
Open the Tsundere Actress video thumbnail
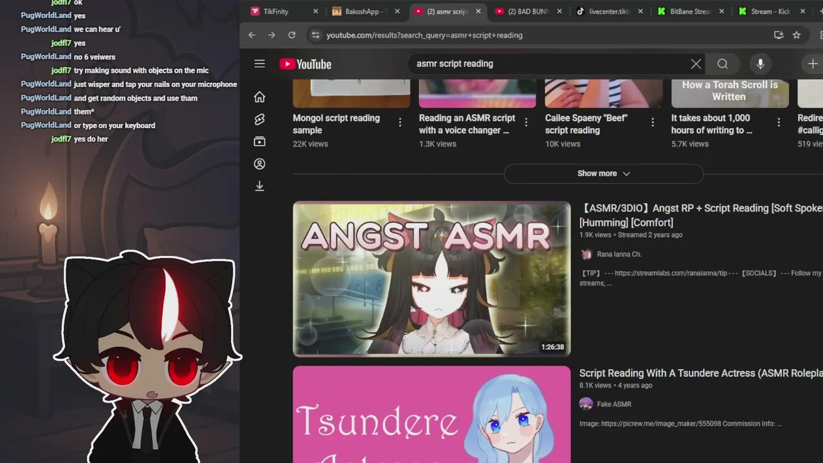431,415
